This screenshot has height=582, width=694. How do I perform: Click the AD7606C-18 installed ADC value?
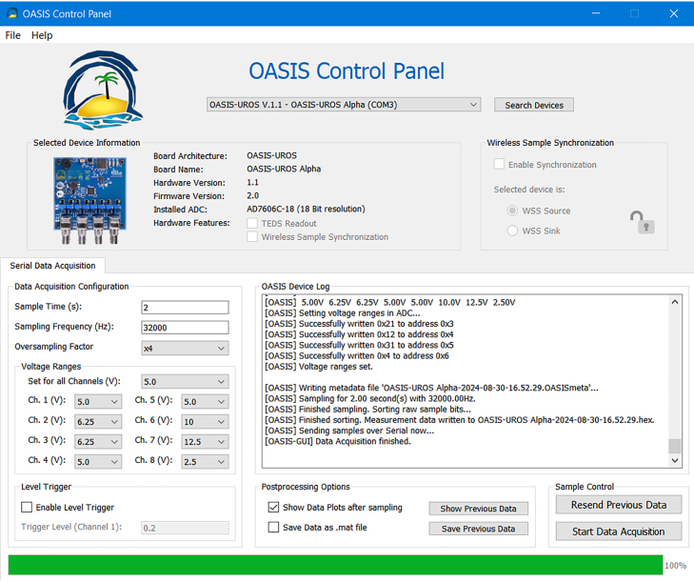pos(306,209)
